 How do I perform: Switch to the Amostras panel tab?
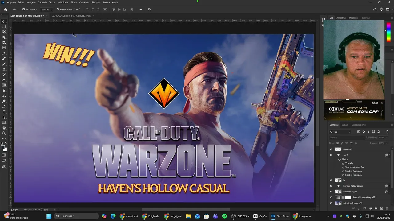[x=341, y=18]
